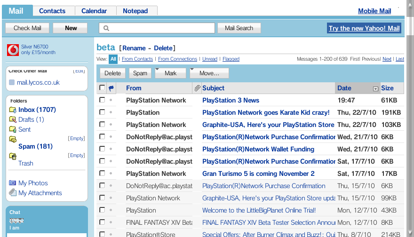This screenshot has height=237, width=414.
Task: Click Rename link for beta folder
Action: tap(134, 48)
